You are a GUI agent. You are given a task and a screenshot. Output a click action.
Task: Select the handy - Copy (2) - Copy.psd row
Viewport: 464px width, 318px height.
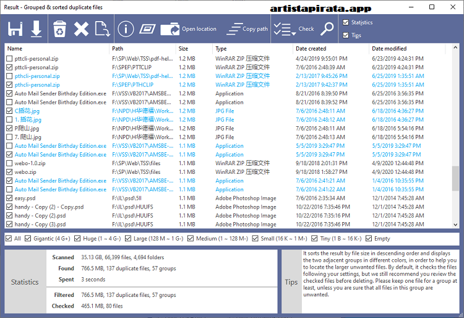click(x=228, y=207)
